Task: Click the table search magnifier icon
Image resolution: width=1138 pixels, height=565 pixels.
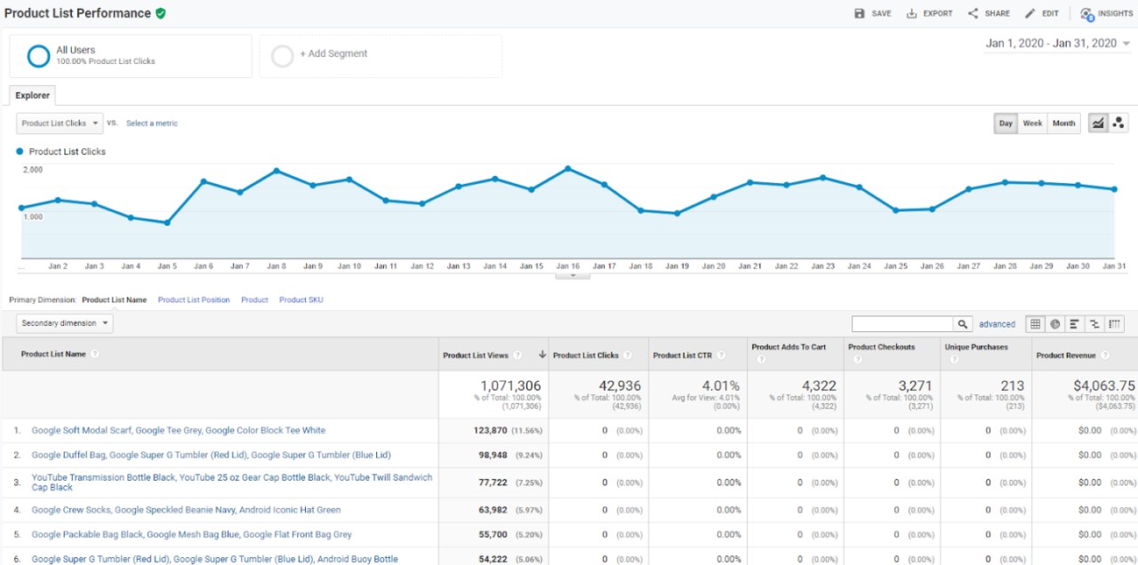Action: 963,324
